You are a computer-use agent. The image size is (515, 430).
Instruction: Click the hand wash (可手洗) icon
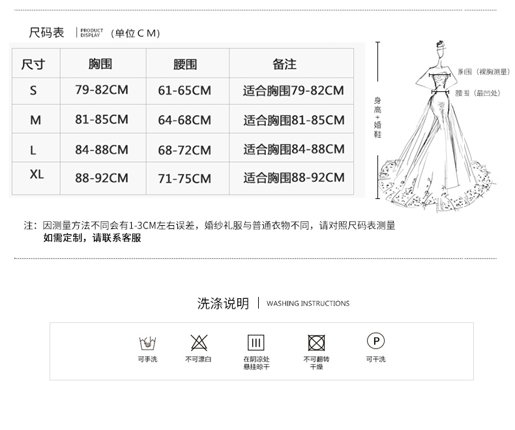(x=148, y=343)
